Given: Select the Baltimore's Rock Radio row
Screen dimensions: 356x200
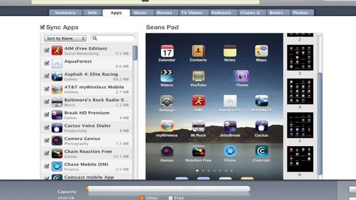Looking at the screenshot, I should (87, 102).
